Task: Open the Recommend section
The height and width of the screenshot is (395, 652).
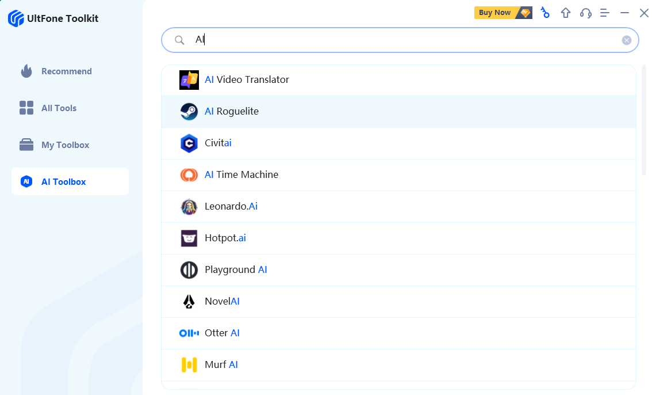Action: tap(66, 71)
